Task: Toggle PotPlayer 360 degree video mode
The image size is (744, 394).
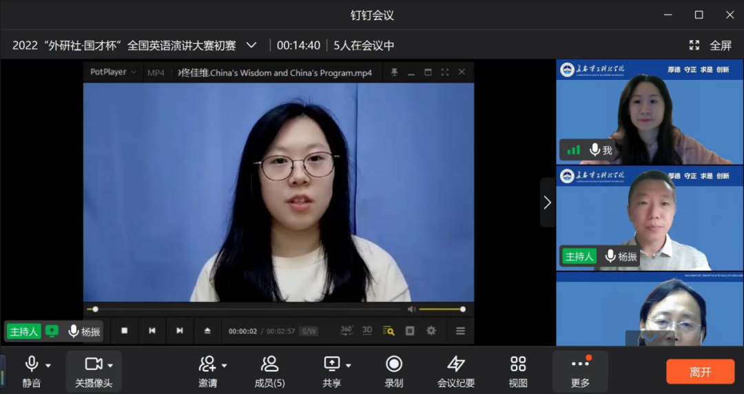Action: [x=347, y=331]
